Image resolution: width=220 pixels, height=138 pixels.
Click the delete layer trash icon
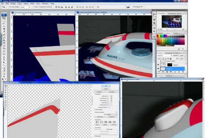tap(183, 72)
